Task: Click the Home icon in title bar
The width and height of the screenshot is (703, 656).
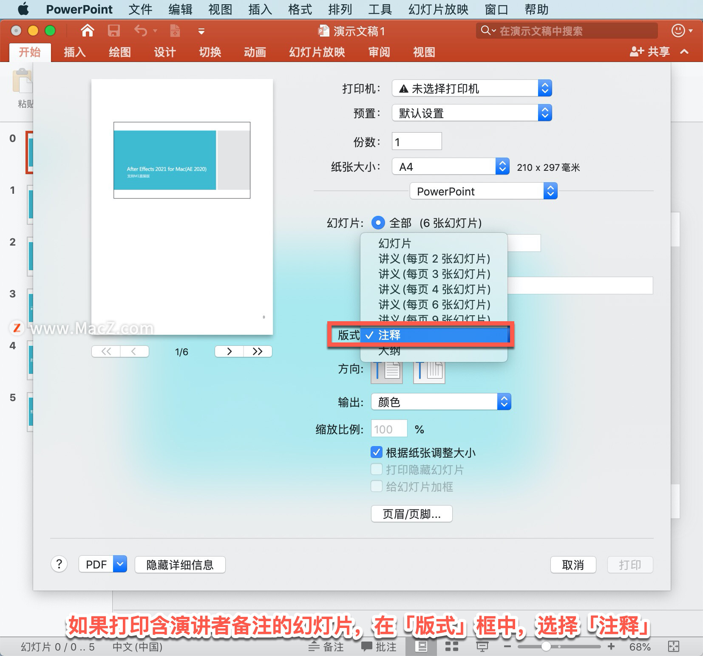Action: [88, 31]
